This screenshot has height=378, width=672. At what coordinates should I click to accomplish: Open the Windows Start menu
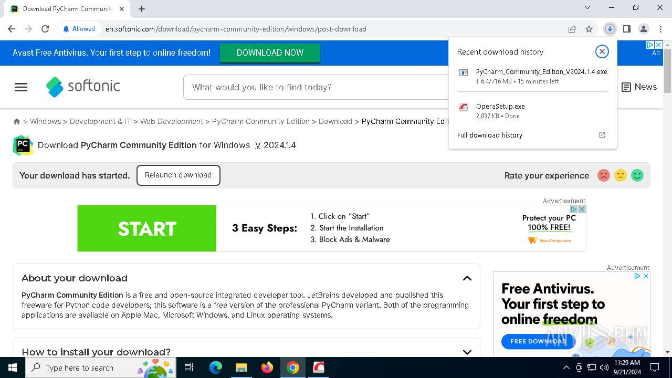point(13,367)
